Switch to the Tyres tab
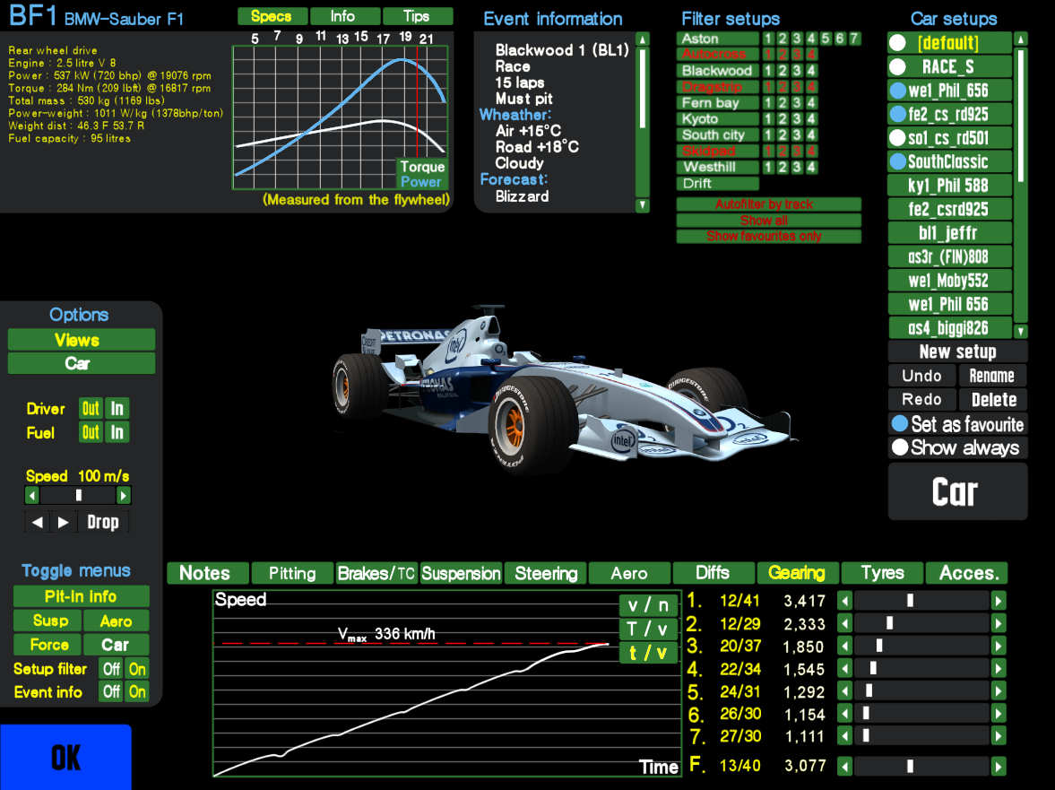Screen dimensions: 1055x790 tap(882, 573)
